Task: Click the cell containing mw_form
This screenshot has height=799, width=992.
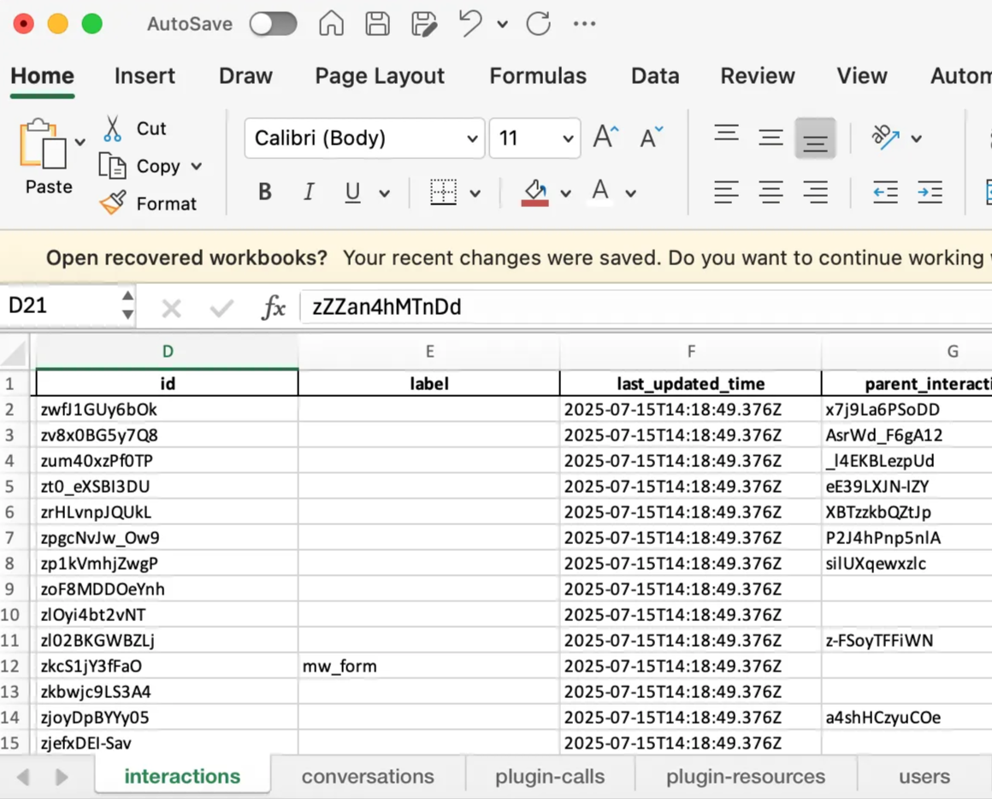Action: (428, 666)
